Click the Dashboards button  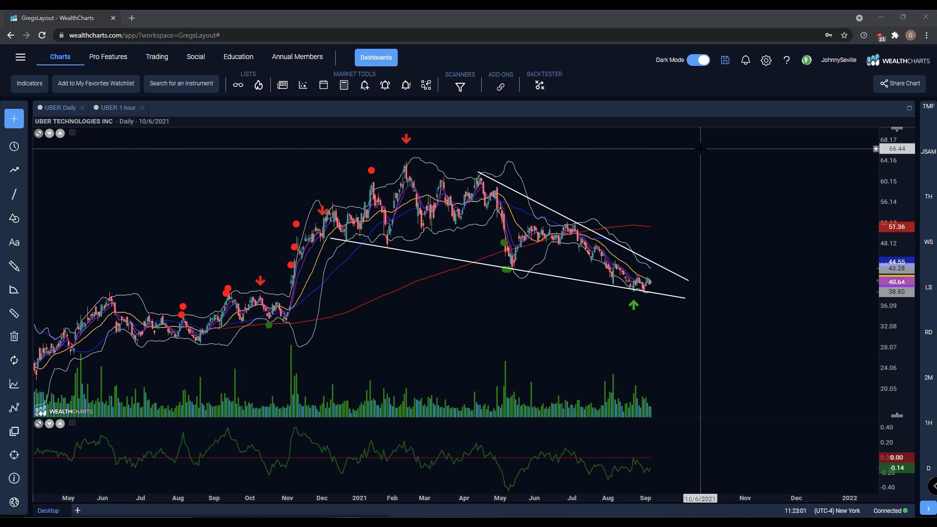[x=376, y=58]
